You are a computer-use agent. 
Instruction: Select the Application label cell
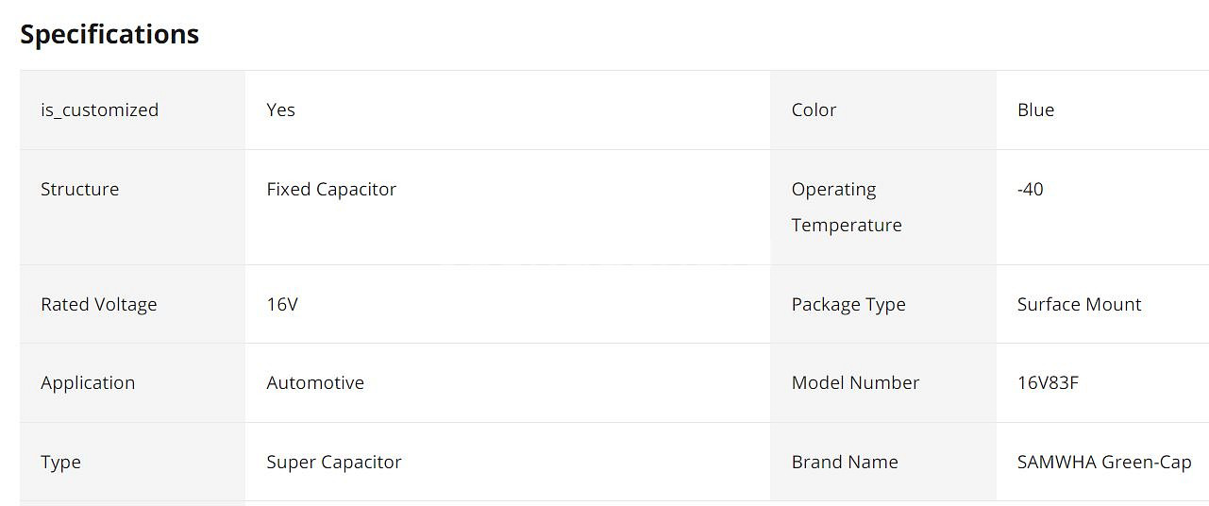132,382
